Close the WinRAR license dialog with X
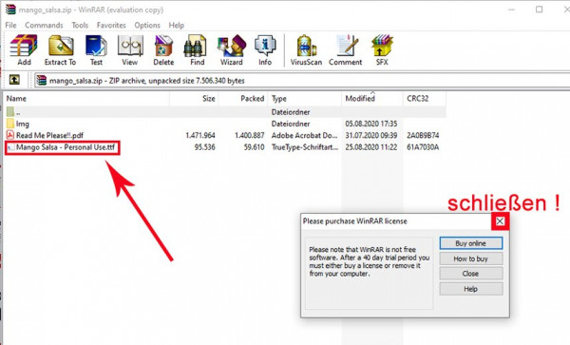570x345 pixels. pos(500,221)
